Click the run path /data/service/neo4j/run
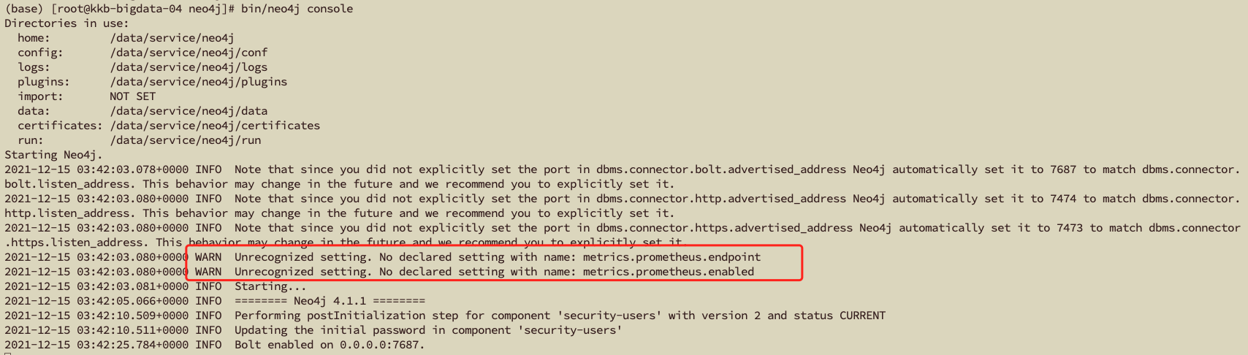 186,140
